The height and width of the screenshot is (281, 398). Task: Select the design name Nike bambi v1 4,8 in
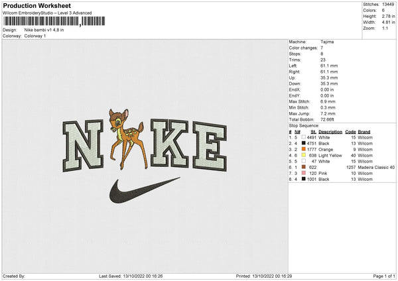click(44, 30)
